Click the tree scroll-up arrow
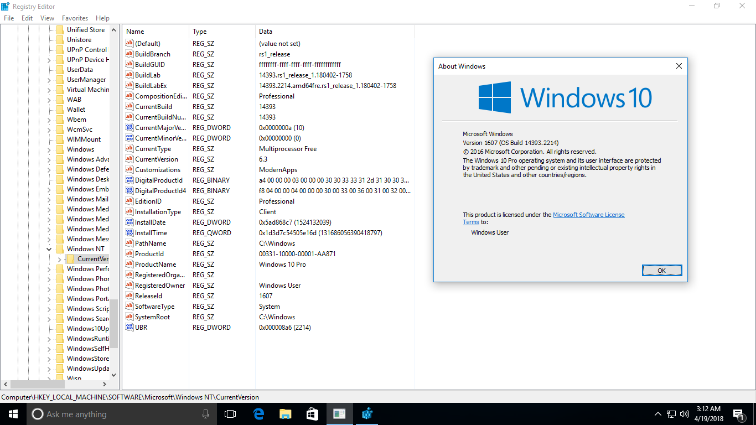 tap(114, 30)
